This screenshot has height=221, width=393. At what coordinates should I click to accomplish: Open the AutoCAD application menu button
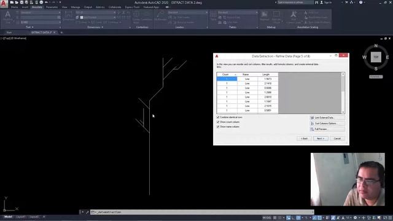click(x=4, y=4)
